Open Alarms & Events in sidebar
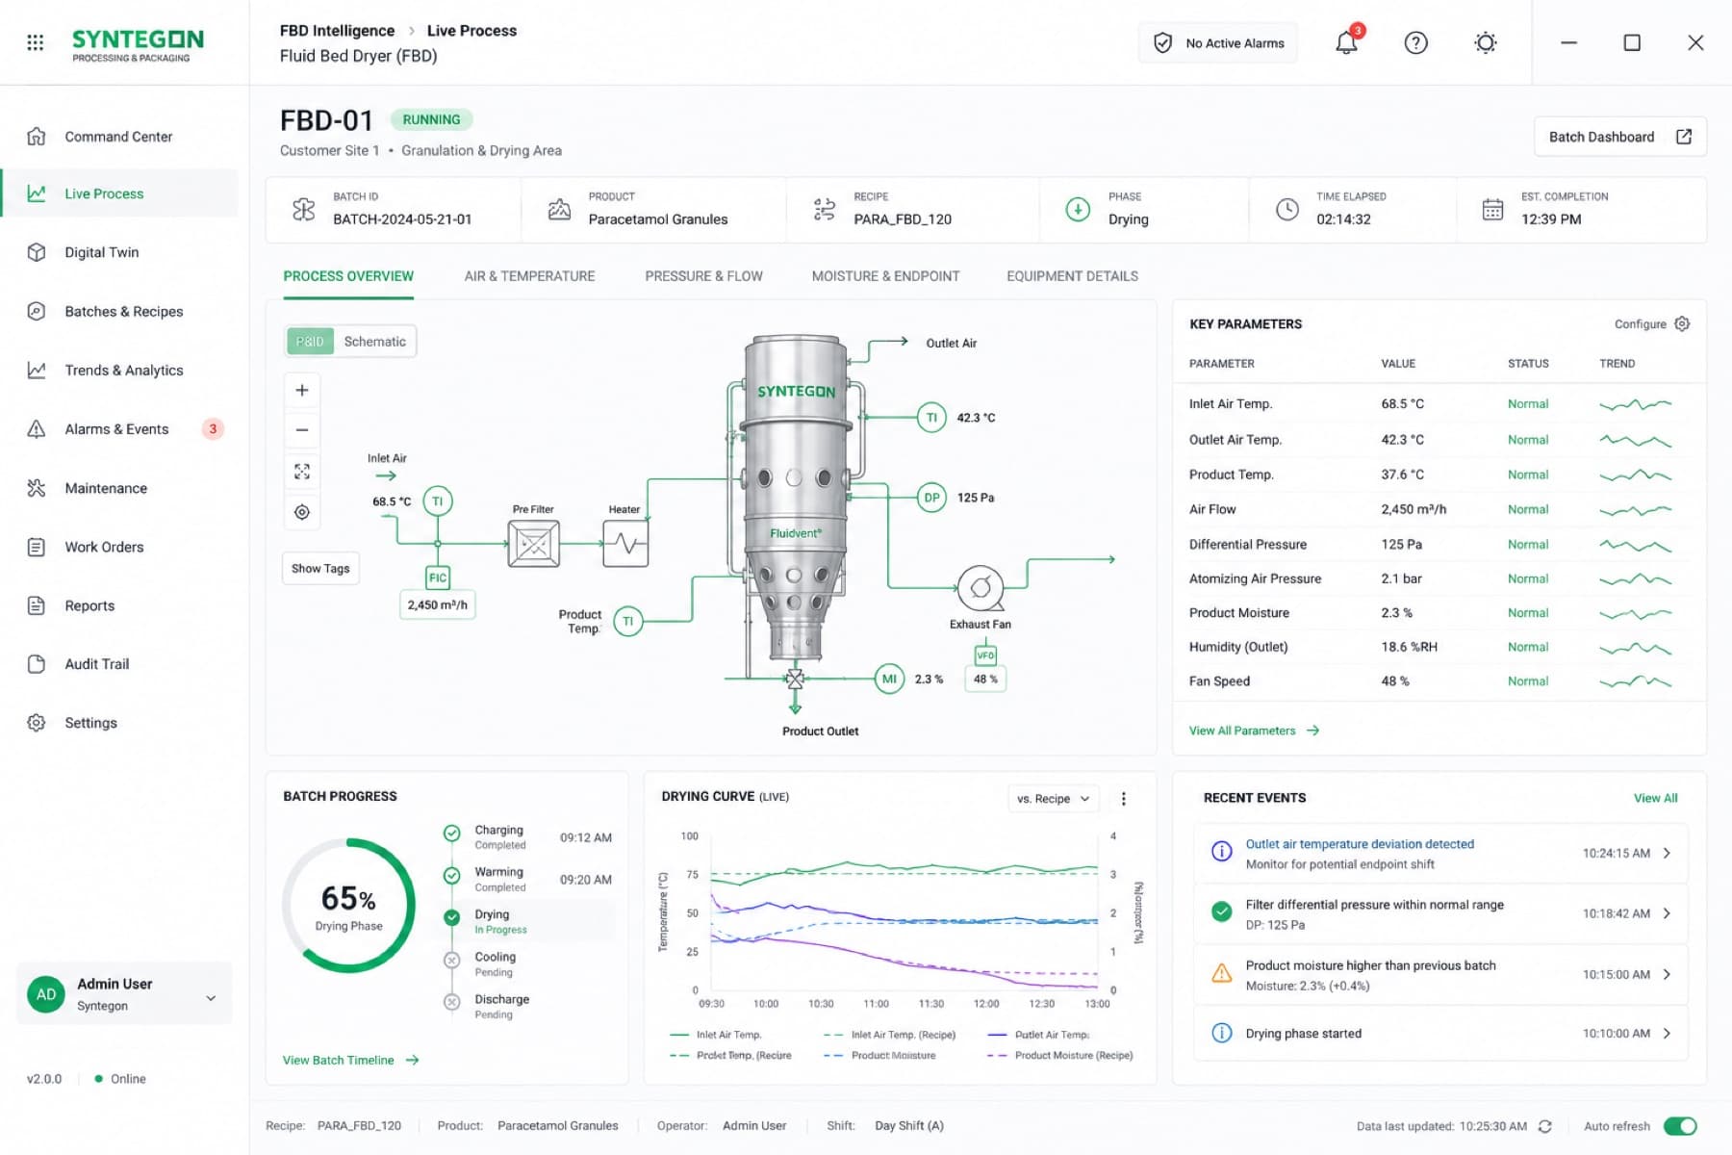The width and height of the screenshot is (1732, 1155). pos(120,429)
